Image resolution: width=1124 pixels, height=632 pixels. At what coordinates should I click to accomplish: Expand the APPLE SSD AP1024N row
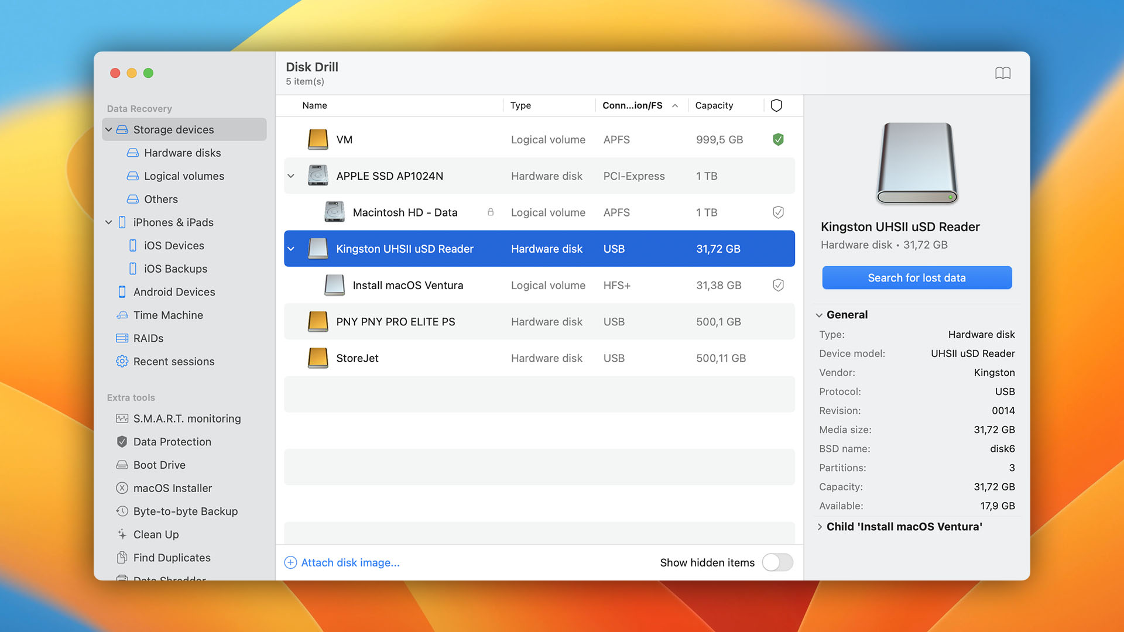click(291, 176)
